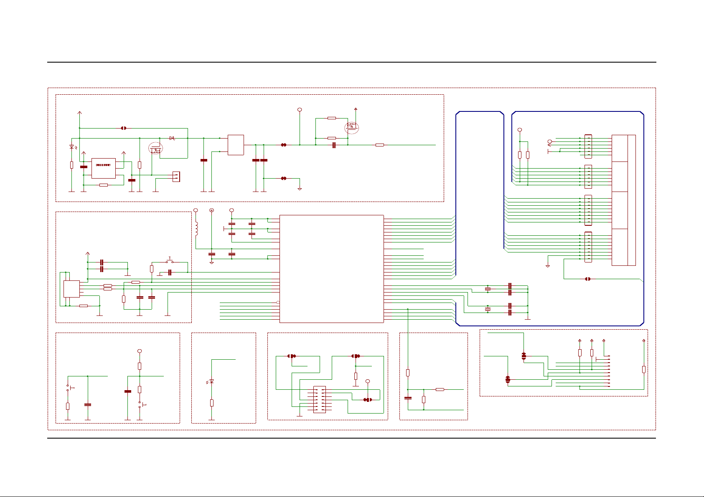Click the upper crystal oscillator symbol
This screenshot has width=704, height=497.
[488, 289]
